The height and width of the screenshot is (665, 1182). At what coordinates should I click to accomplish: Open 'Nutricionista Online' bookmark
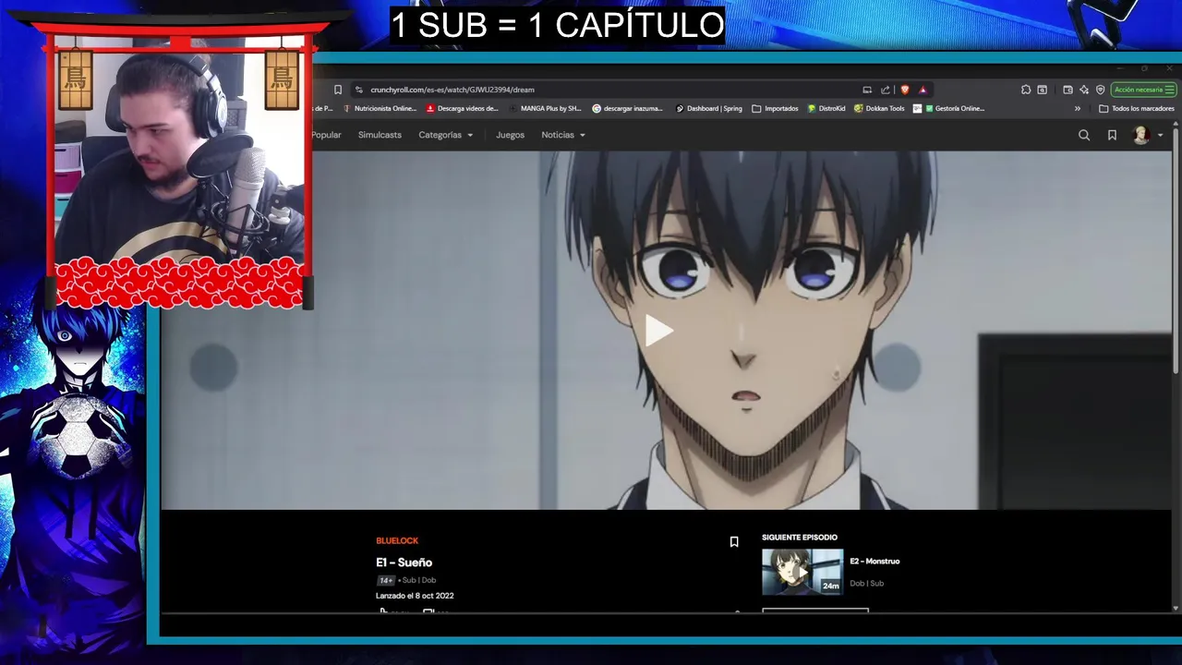380,108
